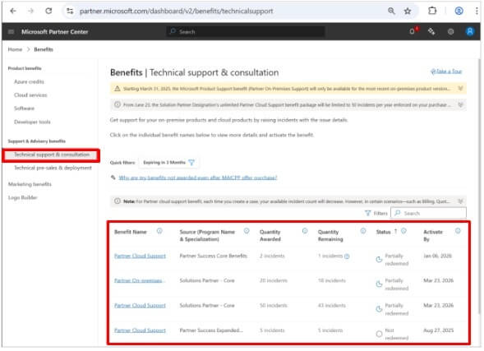This screenshot has width=484, height=351.
Task: Click the Benefits breadcrumb
Action: pos(44,49)
